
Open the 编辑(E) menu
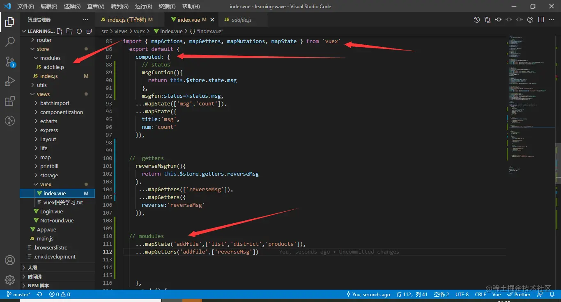[x=49, y=6]
